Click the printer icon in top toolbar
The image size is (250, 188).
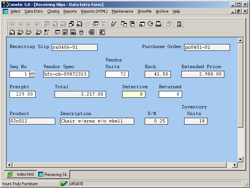tap(158, 24)
